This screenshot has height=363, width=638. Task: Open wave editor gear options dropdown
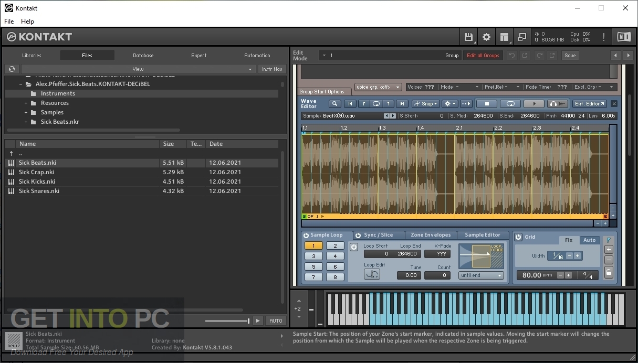[450, 104]
